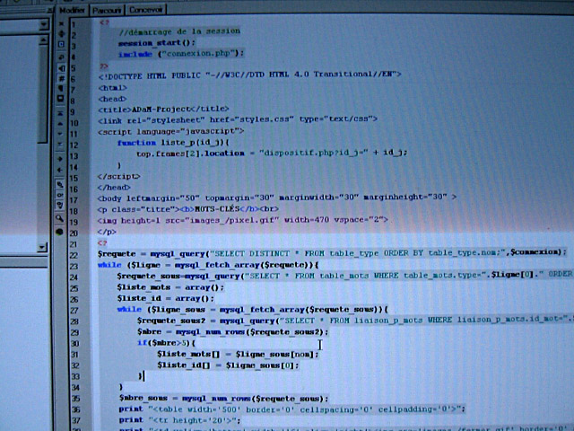574x431 pixels.
Task: Click the comment '//démarrage de la session'
Action: tap(179, 31)
